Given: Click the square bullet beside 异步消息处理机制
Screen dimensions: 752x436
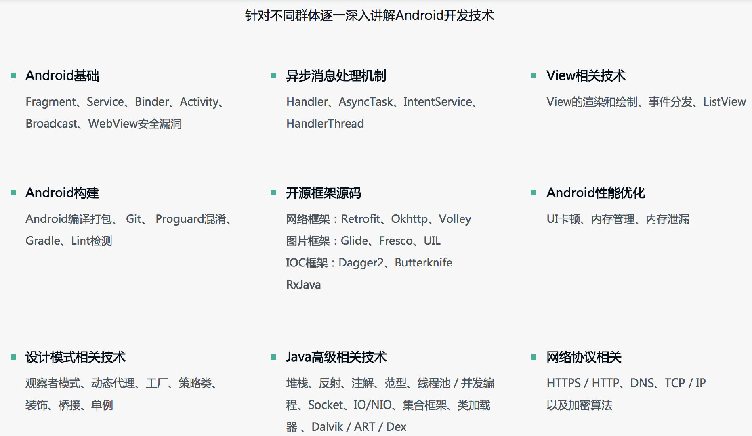Looking at the screenshot, I should [x=274, y=75].
